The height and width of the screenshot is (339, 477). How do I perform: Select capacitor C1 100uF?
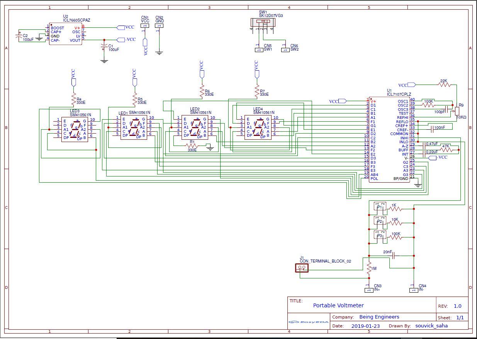104,46
